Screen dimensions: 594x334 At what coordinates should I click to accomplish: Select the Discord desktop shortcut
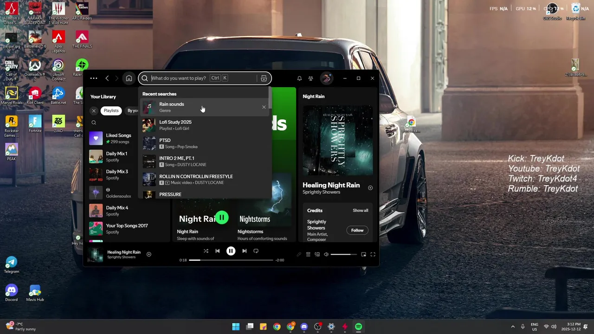[12, 293]
